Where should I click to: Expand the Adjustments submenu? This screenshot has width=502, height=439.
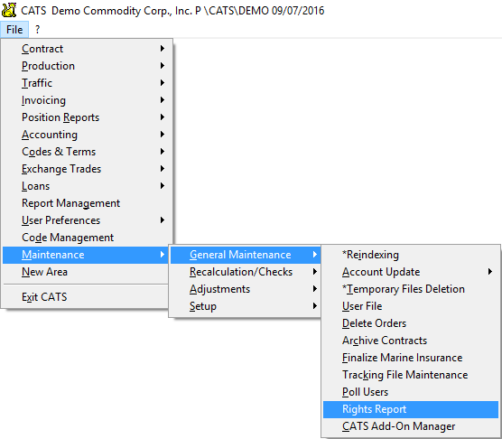pyautogui.click(x=246, y=289)
